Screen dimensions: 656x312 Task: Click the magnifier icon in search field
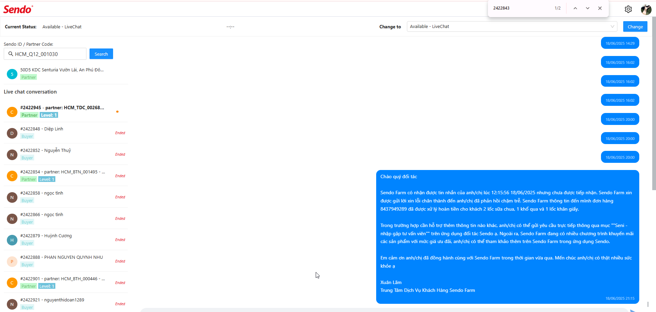point(11,54)
